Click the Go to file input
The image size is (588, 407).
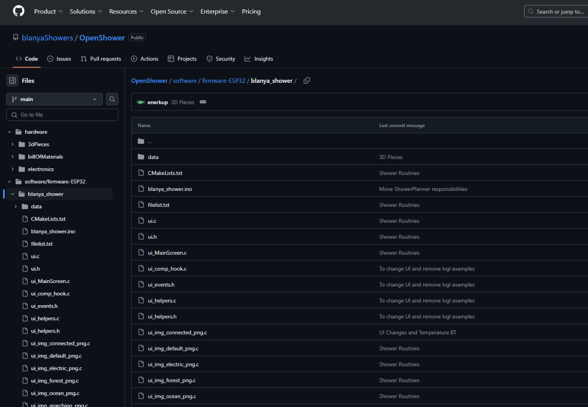pyautogui.click(x=62, y=115)
